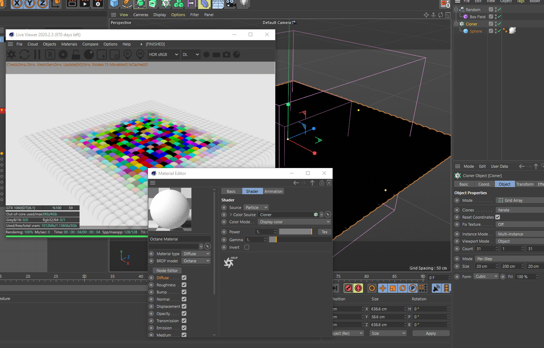Uncheck the Roughness channel checkbox

click(x=184, y=285)
